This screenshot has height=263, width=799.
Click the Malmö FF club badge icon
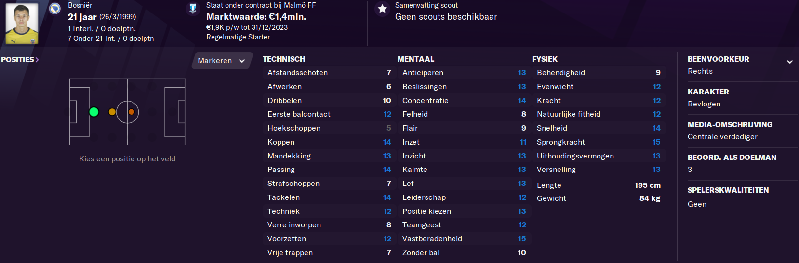pos(193,8)
